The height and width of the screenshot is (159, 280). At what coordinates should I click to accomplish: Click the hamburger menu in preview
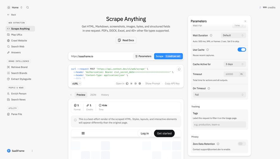click(83, 133)
